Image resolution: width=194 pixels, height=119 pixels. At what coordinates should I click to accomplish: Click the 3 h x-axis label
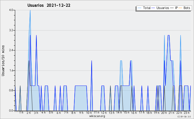tap(36, 113)
